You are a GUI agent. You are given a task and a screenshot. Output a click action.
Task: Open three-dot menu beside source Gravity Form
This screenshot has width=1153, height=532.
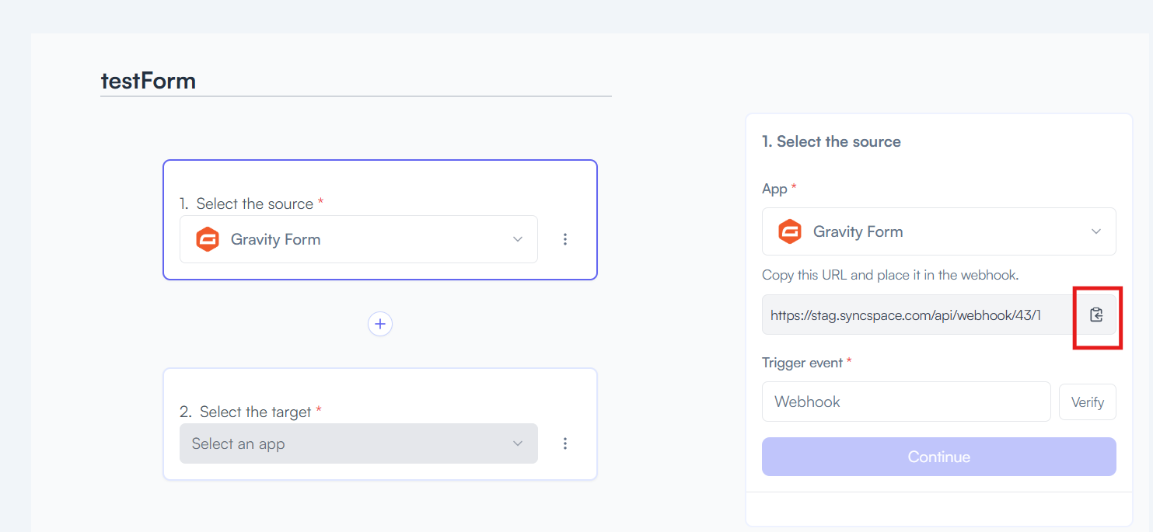[x=565, y=239]
